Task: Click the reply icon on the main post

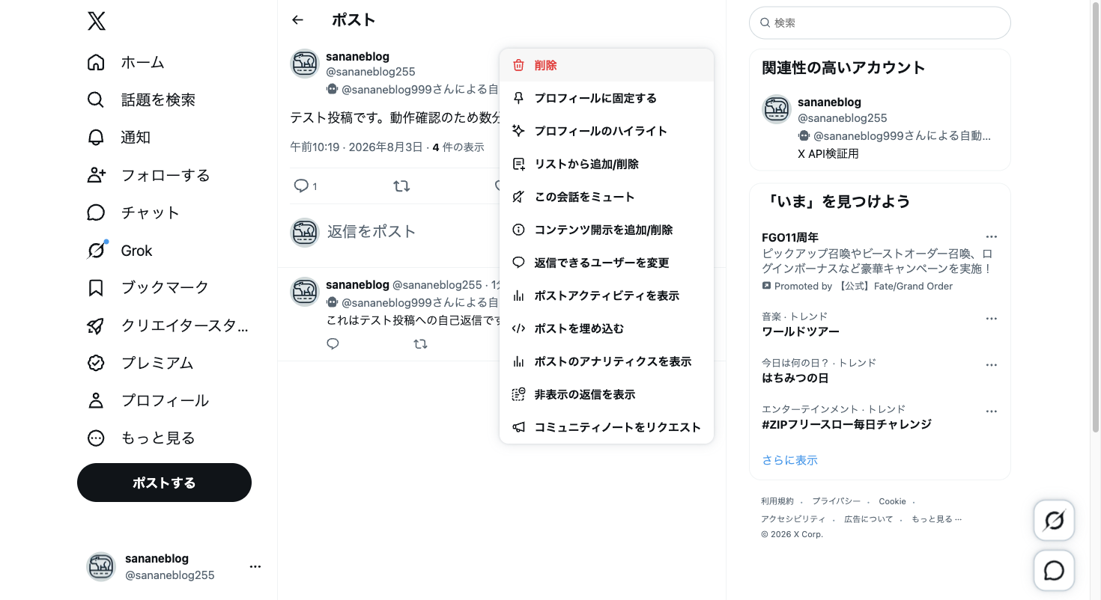Action: (302, 186)
